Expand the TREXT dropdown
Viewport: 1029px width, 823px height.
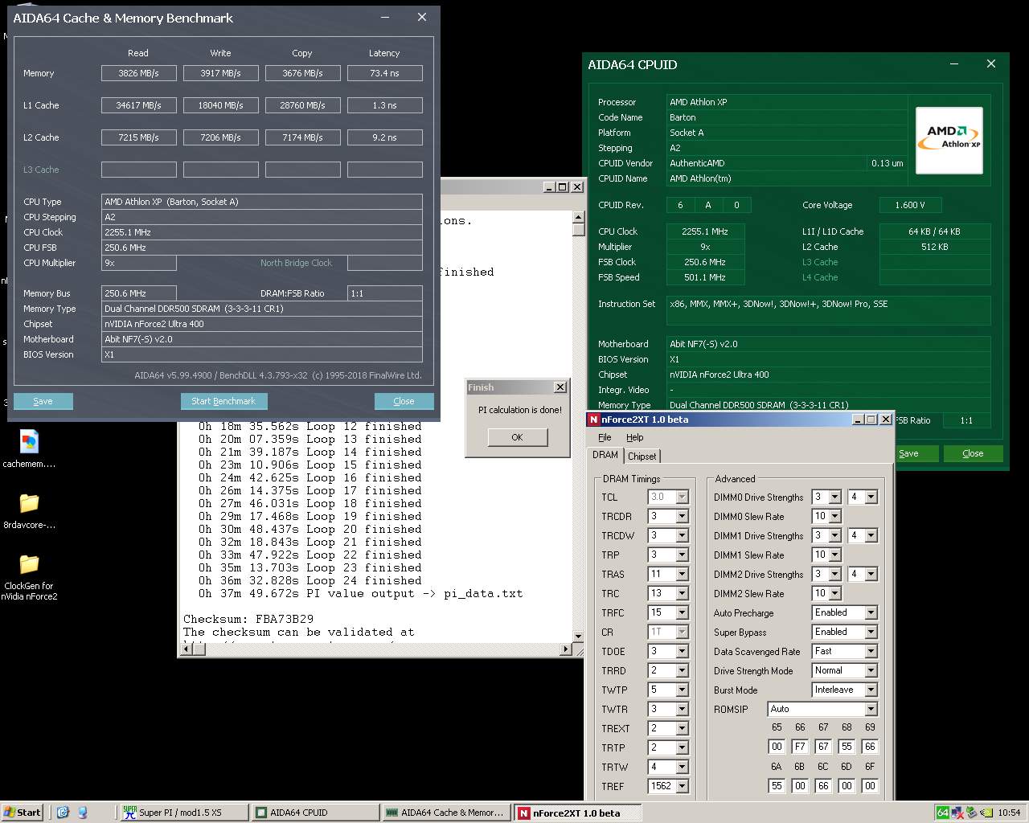click(683, 728)
